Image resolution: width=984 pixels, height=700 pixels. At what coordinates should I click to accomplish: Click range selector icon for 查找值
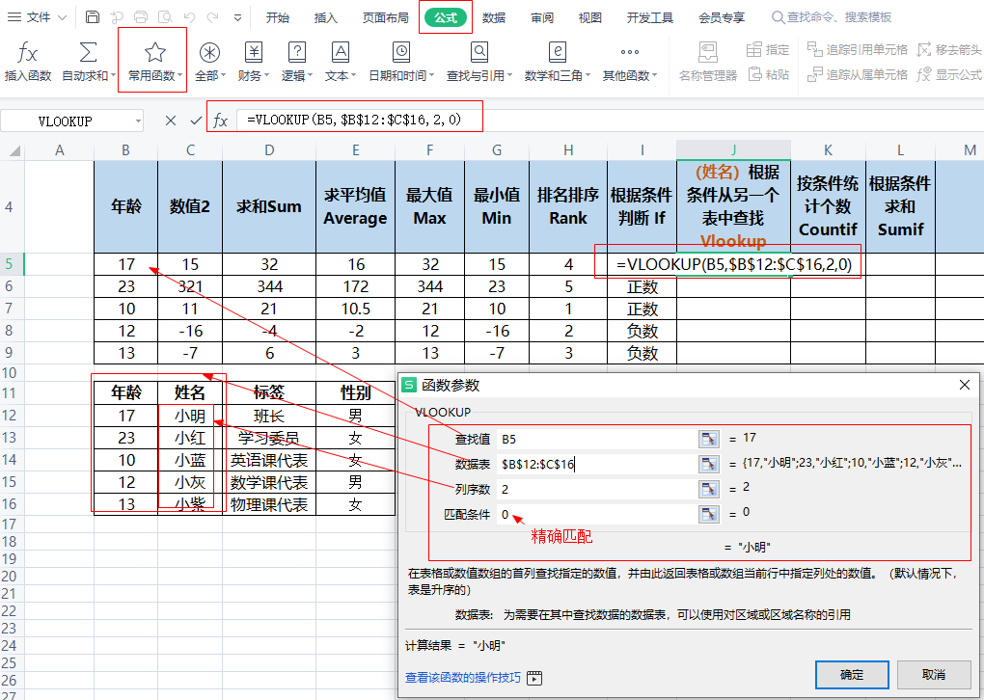coord(708,439)
